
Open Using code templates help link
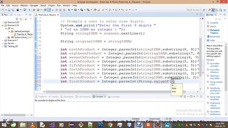click(x=215, y=98)
